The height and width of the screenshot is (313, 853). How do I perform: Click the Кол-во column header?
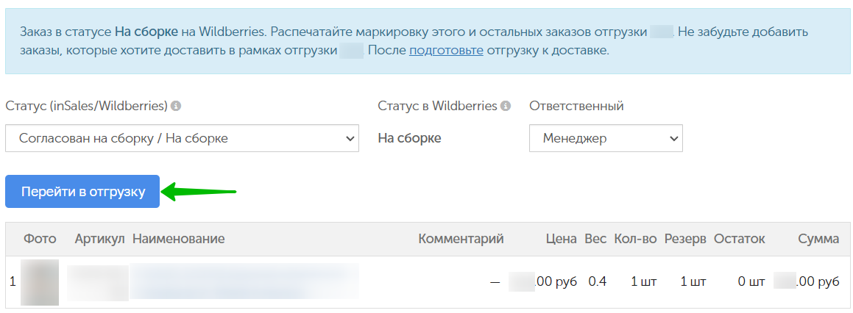[635, 239]
